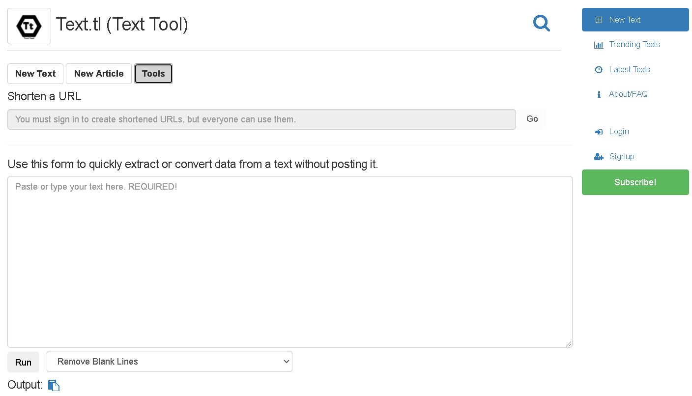Click inside the paste your text area
The height and width of the screenshot is (396, 692).
(289, 260)
